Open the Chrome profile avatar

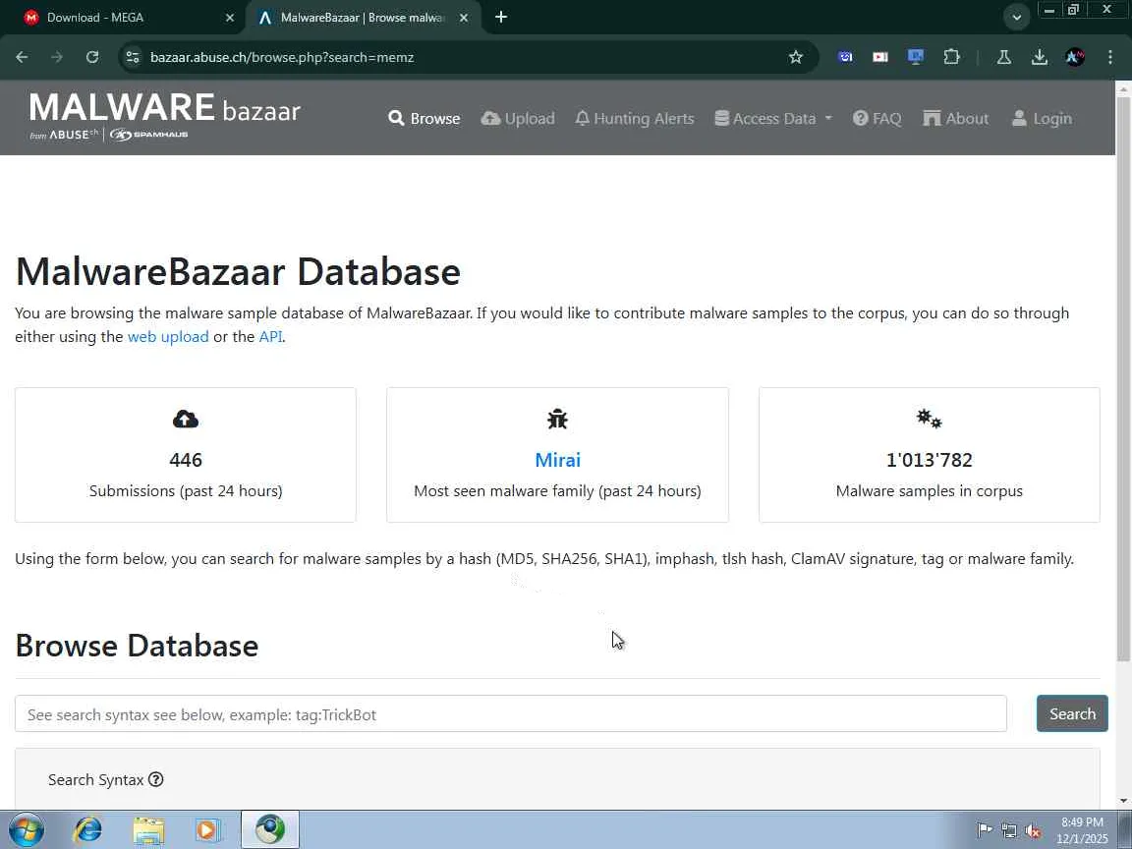click(x=1074, y=57)
